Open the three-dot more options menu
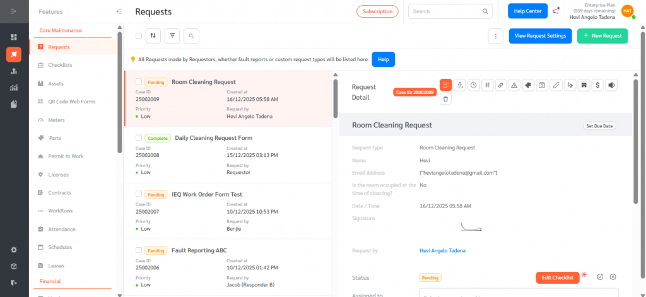This screenshot has width=646, height=297. click(496, 36)
